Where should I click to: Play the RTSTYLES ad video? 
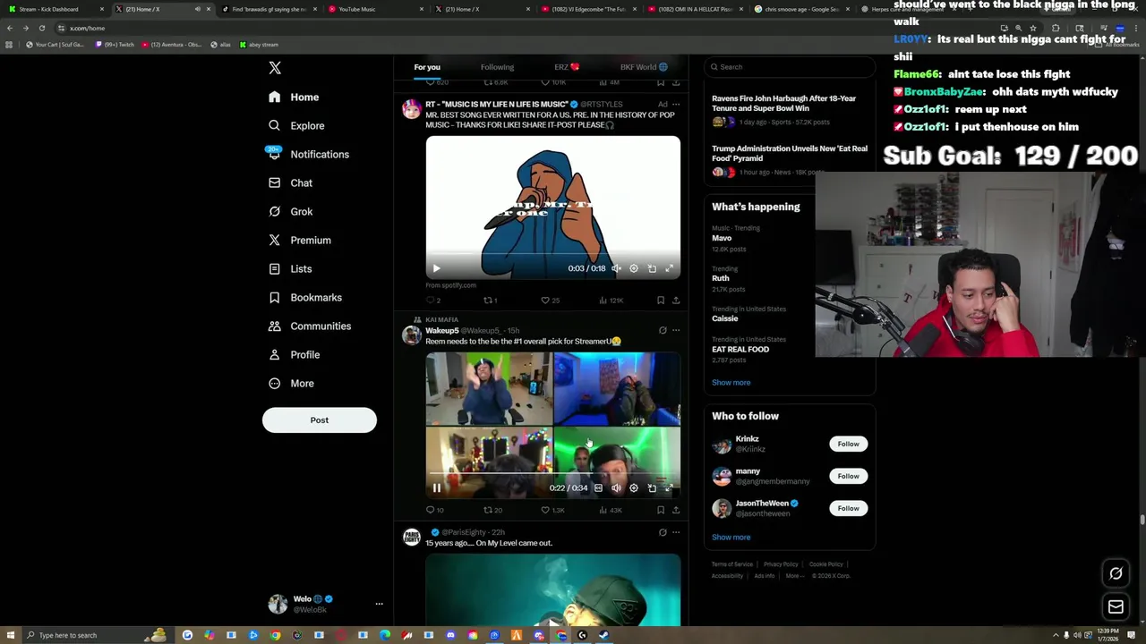(437, 268)
